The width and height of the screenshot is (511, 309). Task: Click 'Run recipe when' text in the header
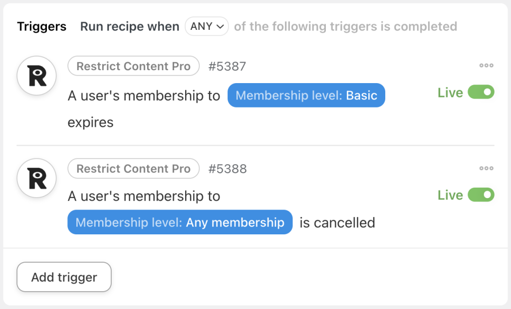(130, 26)
